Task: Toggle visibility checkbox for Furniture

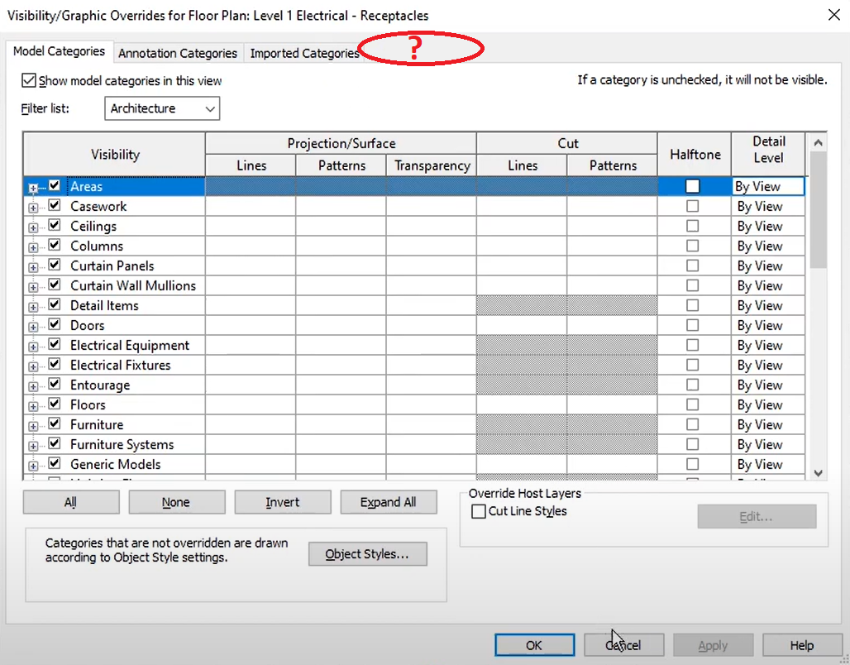Action: click(55, 423)
